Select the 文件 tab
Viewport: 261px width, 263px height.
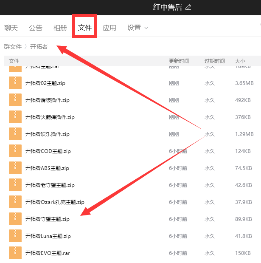[x=85, y=28]
